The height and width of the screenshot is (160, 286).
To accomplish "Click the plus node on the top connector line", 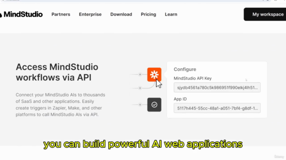I will coord(140,74).
